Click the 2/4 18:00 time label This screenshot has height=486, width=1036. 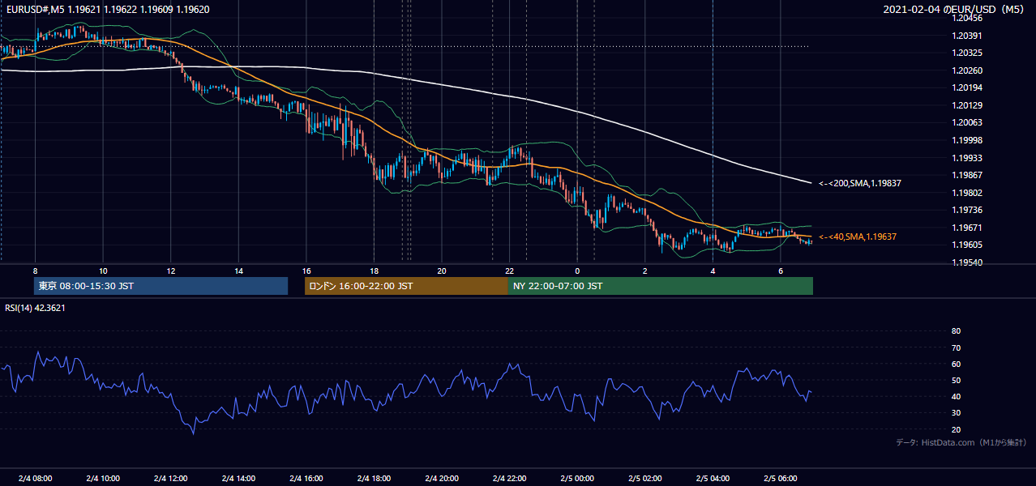(375, 478)
